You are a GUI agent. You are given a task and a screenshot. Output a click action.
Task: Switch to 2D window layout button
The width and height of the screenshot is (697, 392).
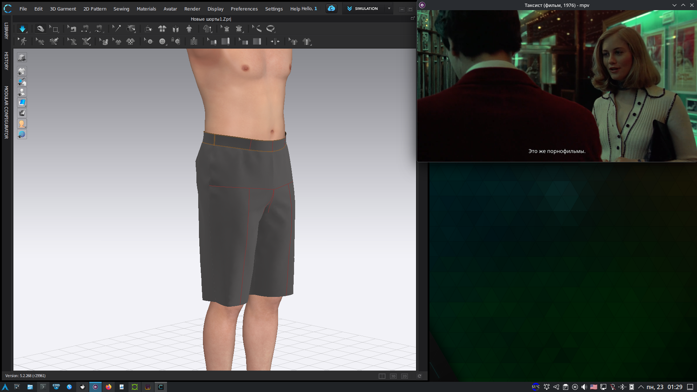coord(404,376)
